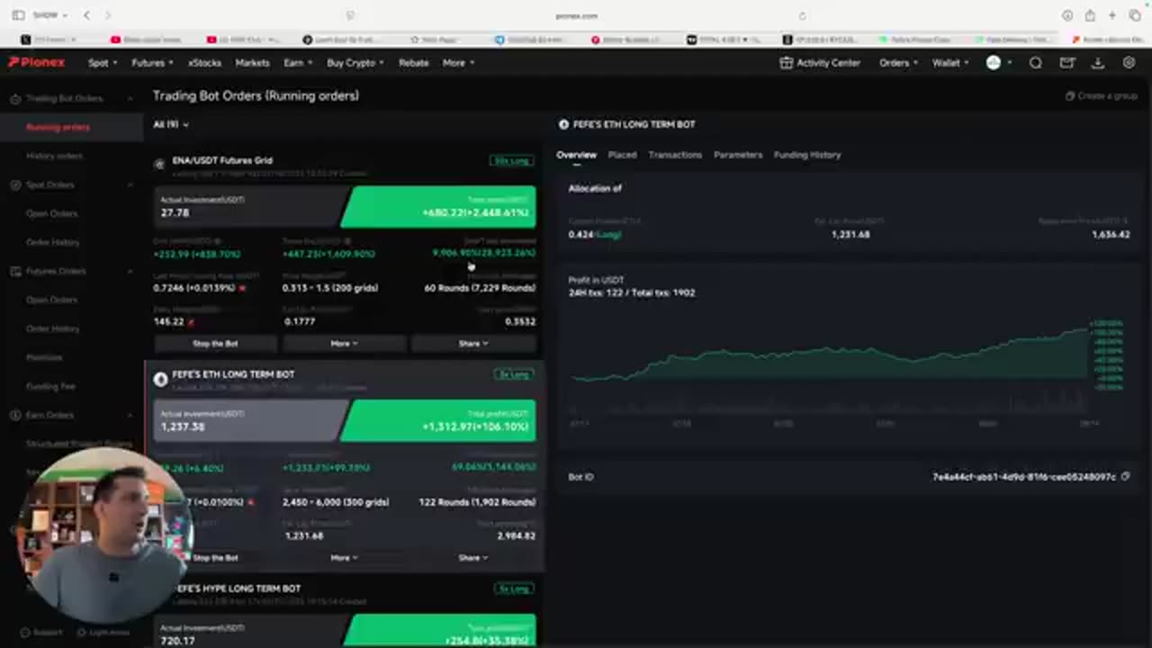The height and width of the screenshot is (648, 1152).
Task: Click Create a group link
Action: click(1107, 95)
